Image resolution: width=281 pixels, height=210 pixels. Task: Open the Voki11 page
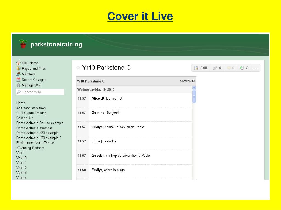(x=21, y=163)
